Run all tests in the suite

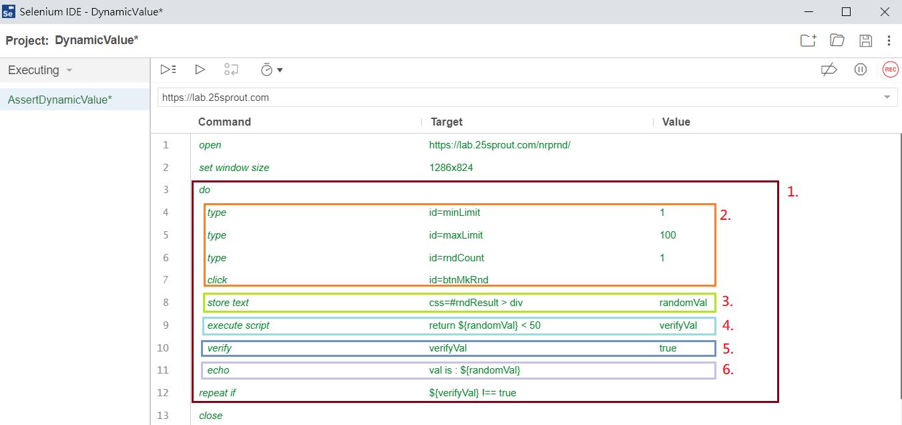pos(168,69)
